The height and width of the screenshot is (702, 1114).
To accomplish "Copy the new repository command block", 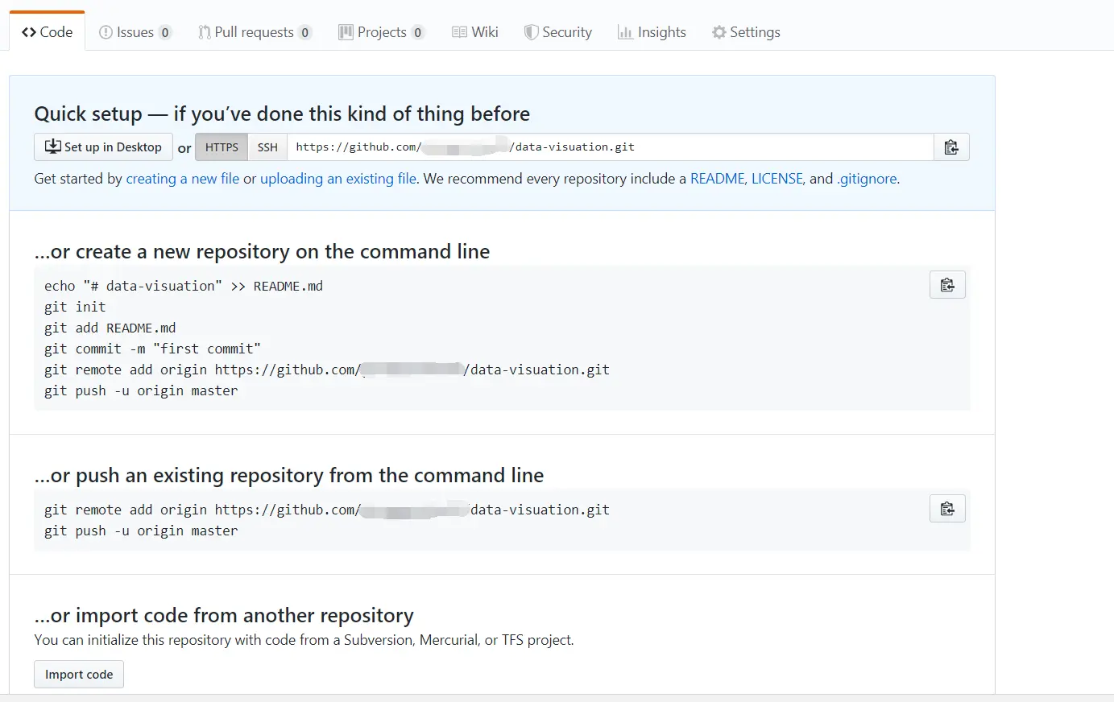I will coord(947,285).
